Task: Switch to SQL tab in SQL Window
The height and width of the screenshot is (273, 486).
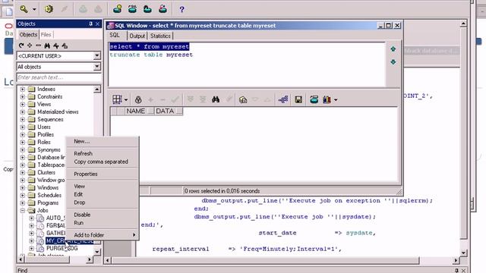Action: (x=115, y=36)
